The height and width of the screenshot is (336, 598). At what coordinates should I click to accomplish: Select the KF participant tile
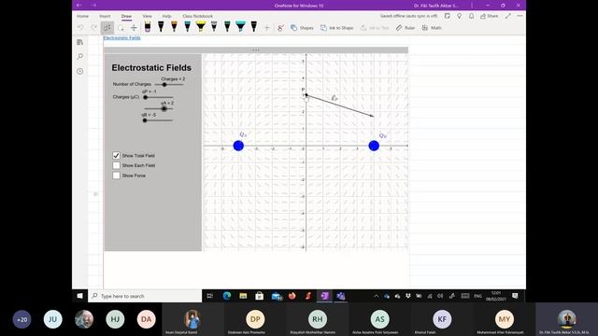pyautogui.click(x=442, y=319)
